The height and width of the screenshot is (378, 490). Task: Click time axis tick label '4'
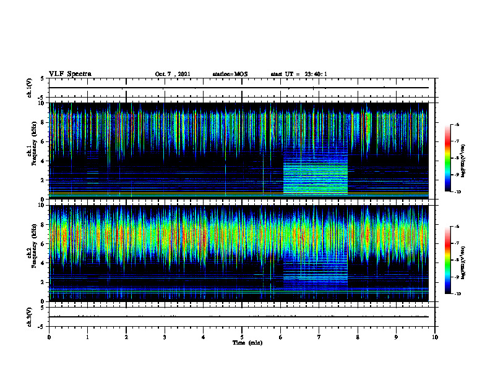point(204,337)
